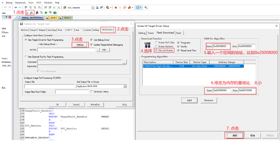
Task: Navigate backwards with blue left arrow
Action: 16,8
